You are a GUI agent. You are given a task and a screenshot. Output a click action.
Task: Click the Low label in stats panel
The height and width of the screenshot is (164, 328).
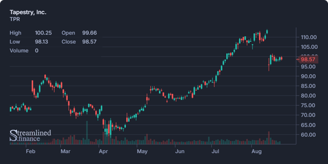coord(15,42)
